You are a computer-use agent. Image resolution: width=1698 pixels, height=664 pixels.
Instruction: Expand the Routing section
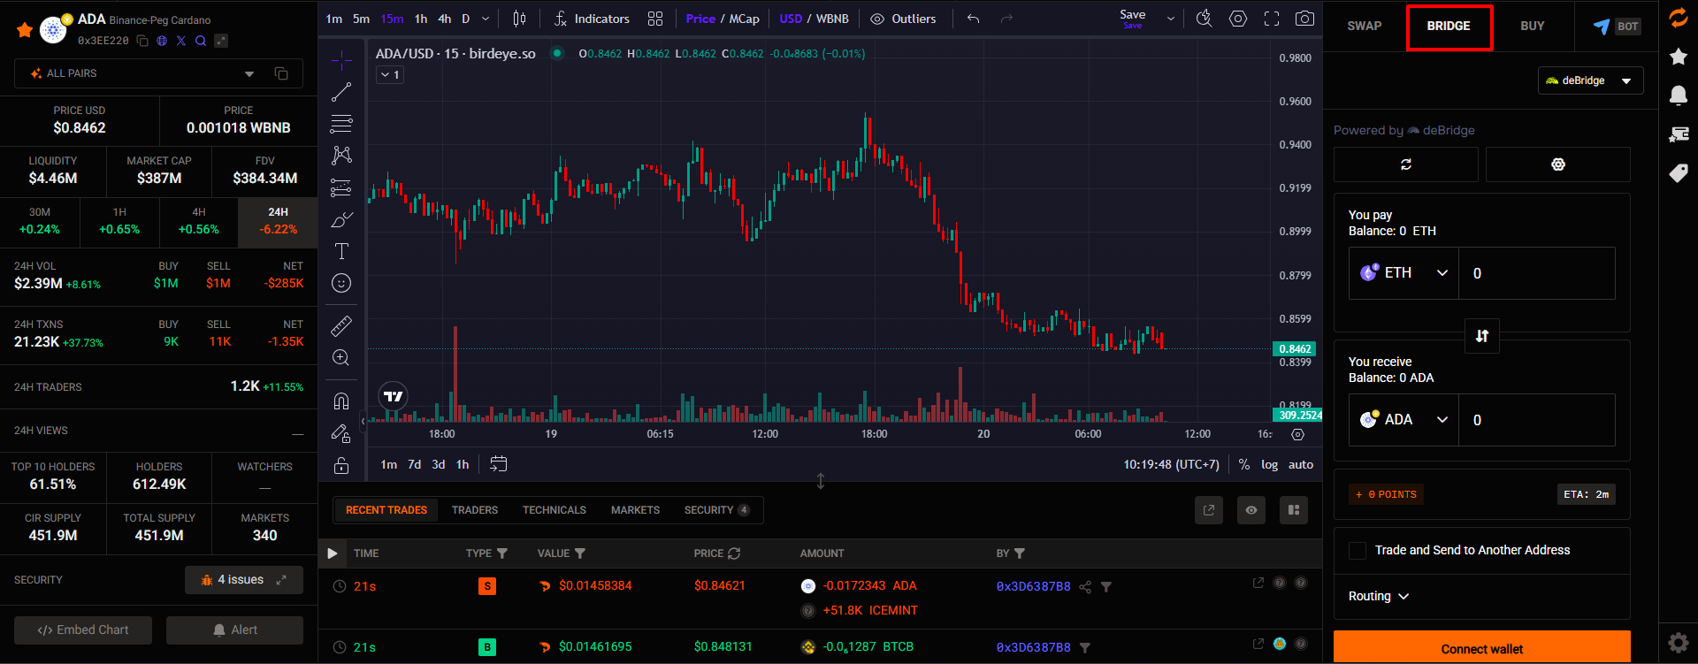(x=1378, y=597)
